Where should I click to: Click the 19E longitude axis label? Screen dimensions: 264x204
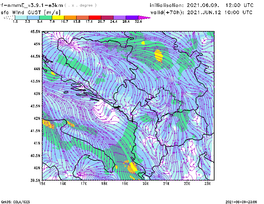[x=125, y=184]
